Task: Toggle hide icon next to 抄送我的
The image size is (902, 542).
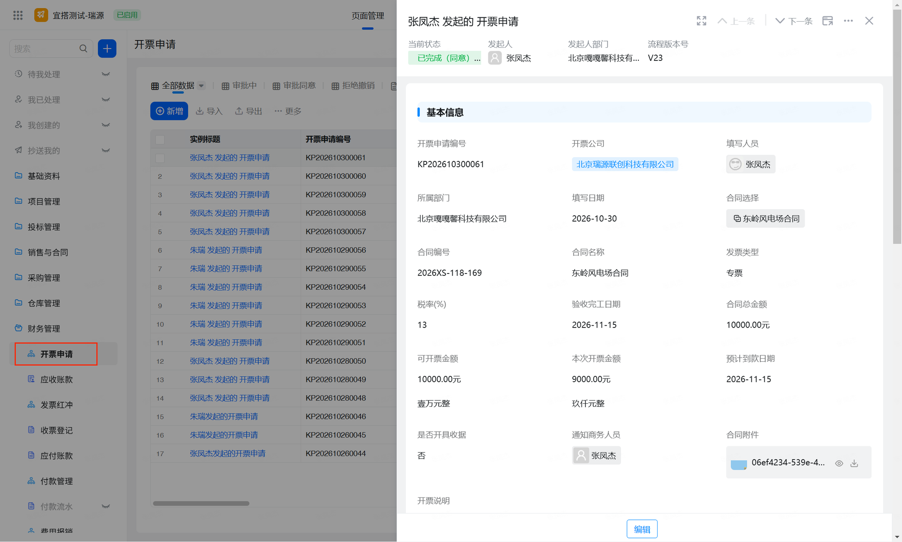Action: pos(106,150)
